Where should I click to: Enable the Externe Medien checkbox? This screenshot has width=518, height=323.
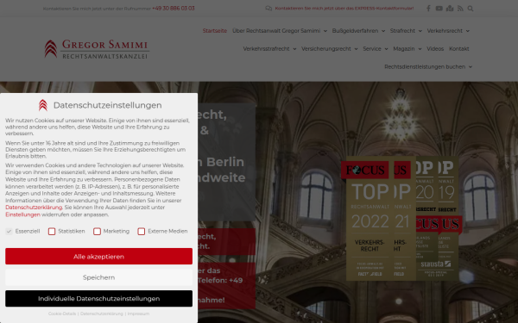141,232
